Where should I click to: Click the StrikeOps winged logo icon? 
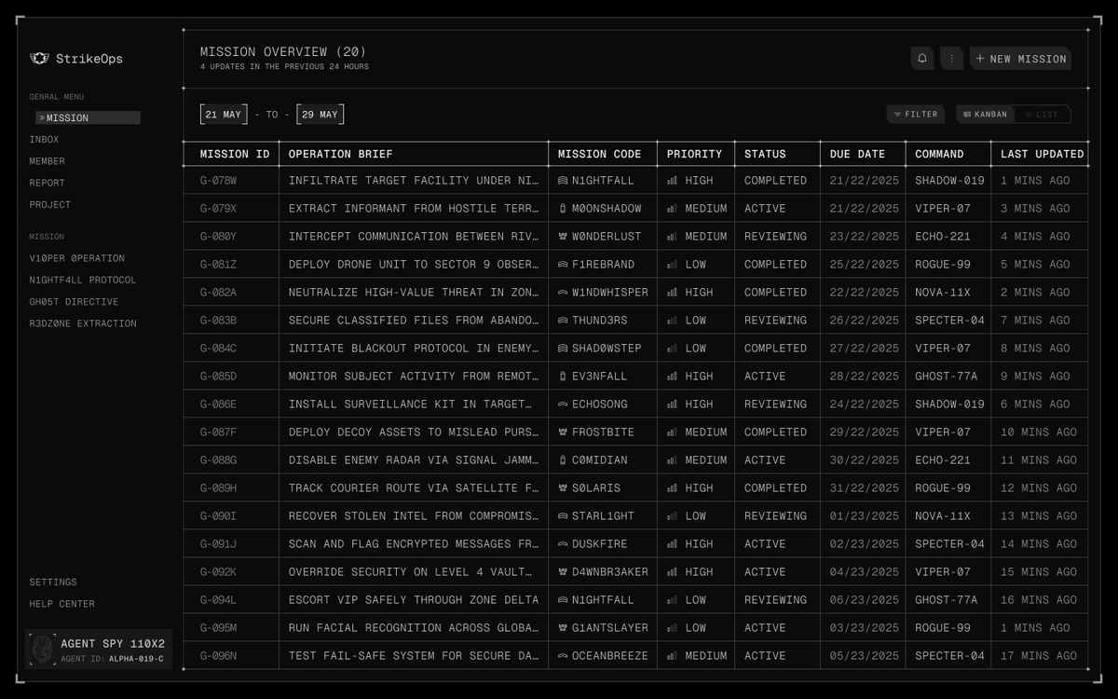(39, 59)
